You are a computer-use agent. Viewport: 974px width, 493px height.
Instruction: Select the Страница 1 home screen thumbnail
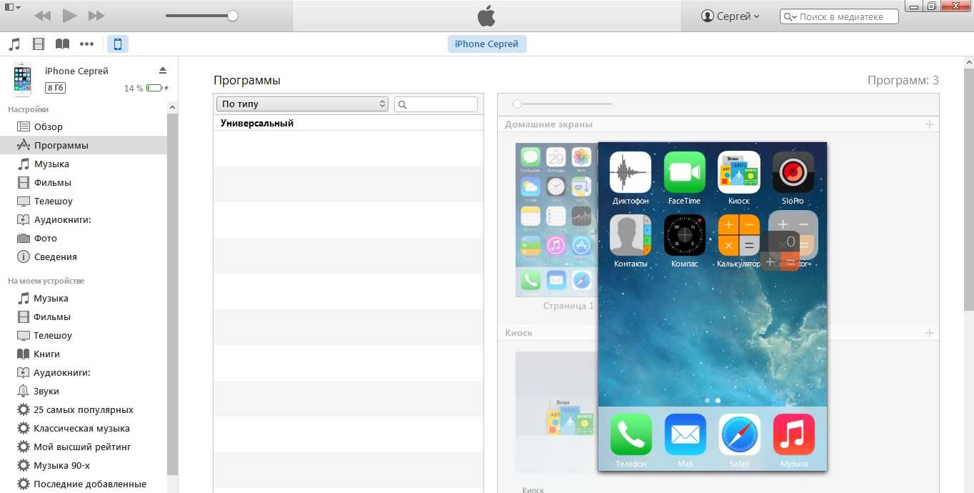[x=556, y=219]
